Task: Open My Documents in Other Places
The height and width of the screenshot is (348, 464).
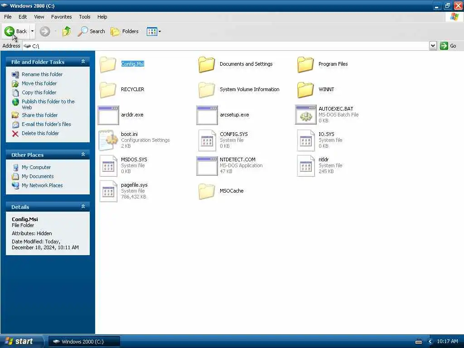Action: [38, 176]
